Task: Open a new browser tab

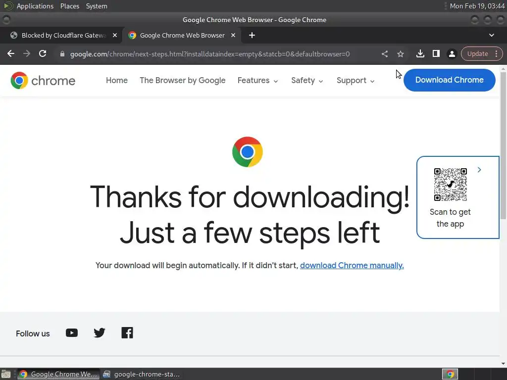Action: [x=252, y=35]
